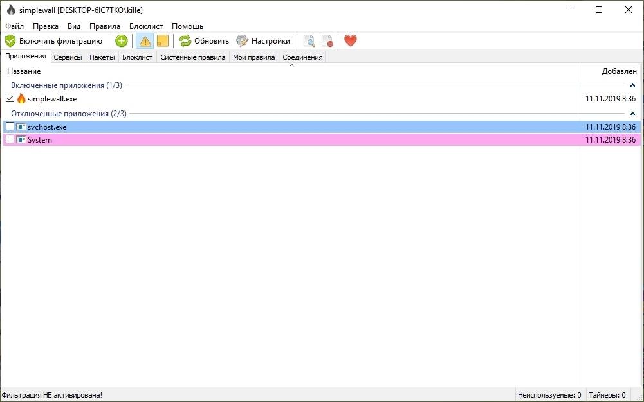Open the Помощь menu
Viewport: 644px width, 402px height.
(x=187, y=26)
